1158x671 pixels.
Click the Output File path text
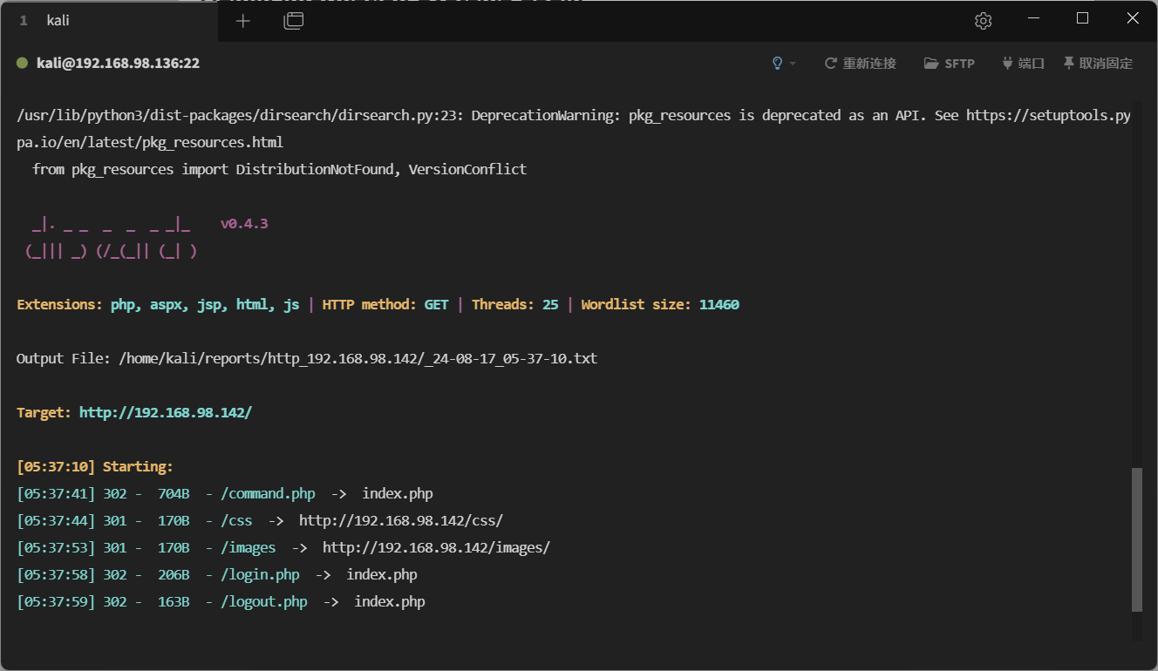coord(358,359)
